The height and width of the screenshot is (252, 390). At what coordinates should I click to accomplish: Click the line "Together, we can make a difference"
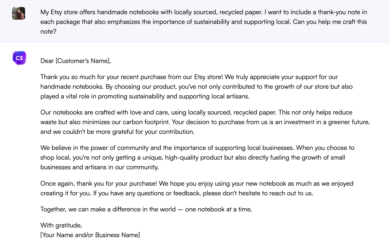pos(146,209)
